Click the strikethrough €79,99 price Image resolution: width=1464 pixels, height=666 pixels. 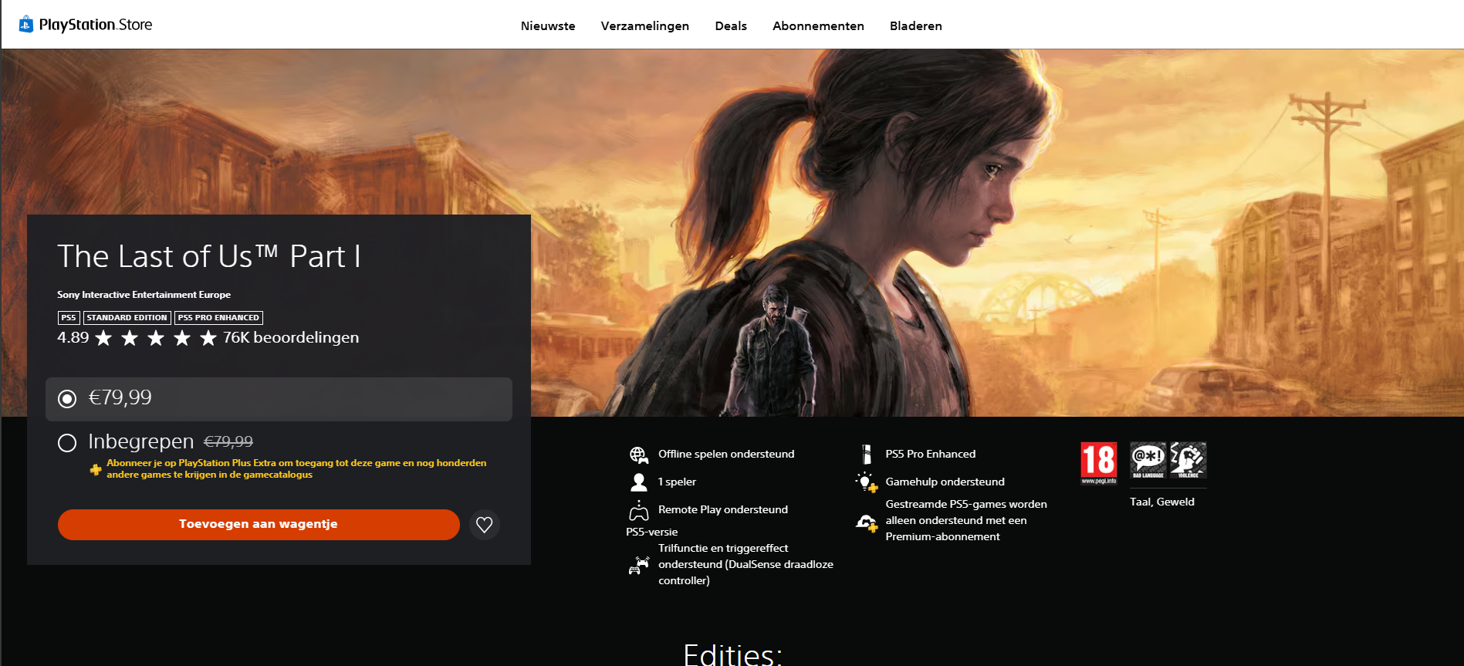(x=228, y=442)
